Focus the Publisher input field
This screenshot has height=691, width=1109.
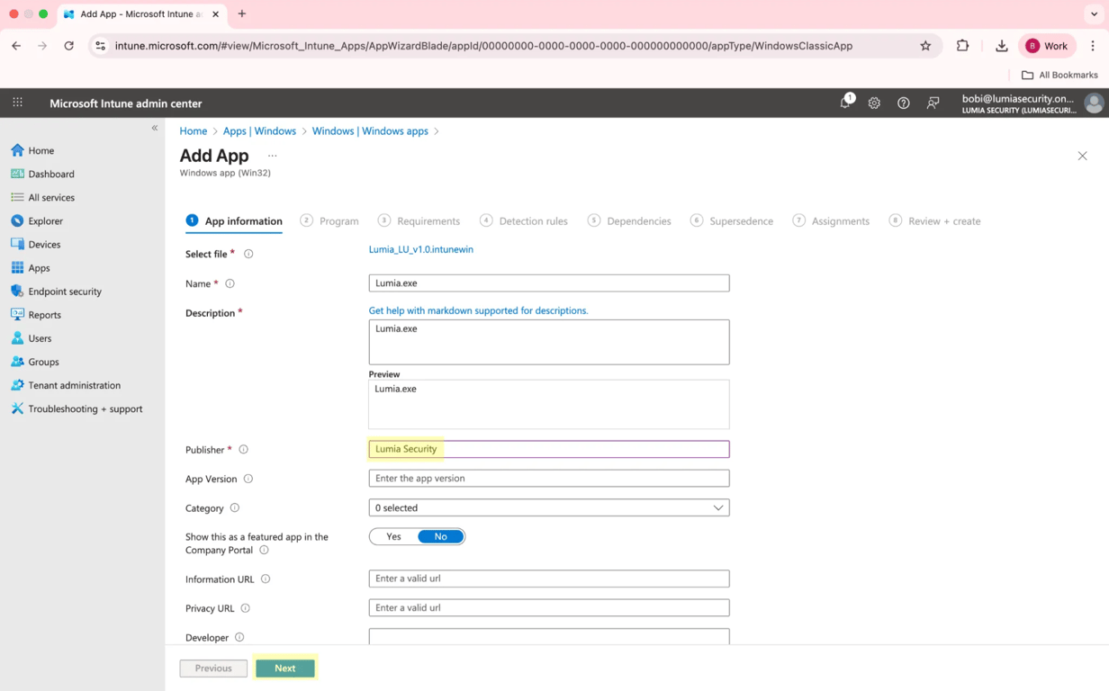pyautogui.click(x=549, y=449)
